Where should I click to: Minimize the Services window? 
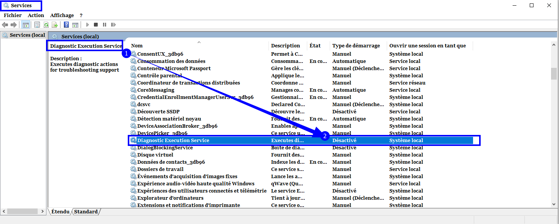[x=515, y=5]
